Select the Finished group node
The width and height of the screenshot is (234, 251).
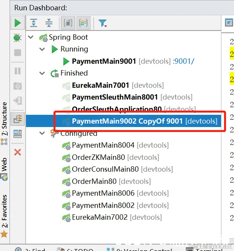click(74, 73)
